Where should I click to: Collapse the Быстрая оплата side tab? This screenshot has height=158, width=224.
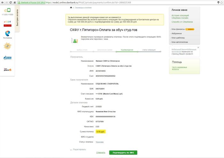click(17, 18)
